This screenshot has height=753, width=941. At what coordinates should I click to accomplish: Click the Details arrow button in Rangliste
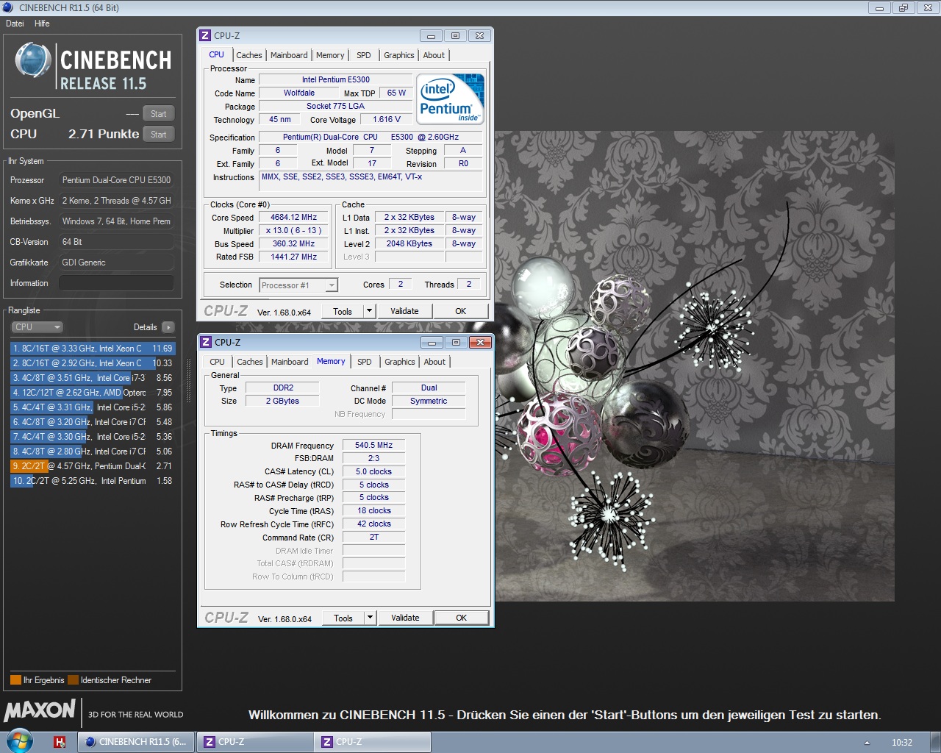tap(168, 327)
